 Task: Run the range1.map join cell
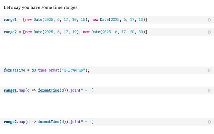click(x=210, y=91)
